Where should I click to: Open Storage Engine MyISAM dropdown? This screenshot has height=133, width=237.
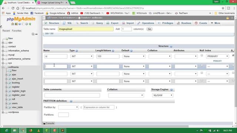[163, 95]
